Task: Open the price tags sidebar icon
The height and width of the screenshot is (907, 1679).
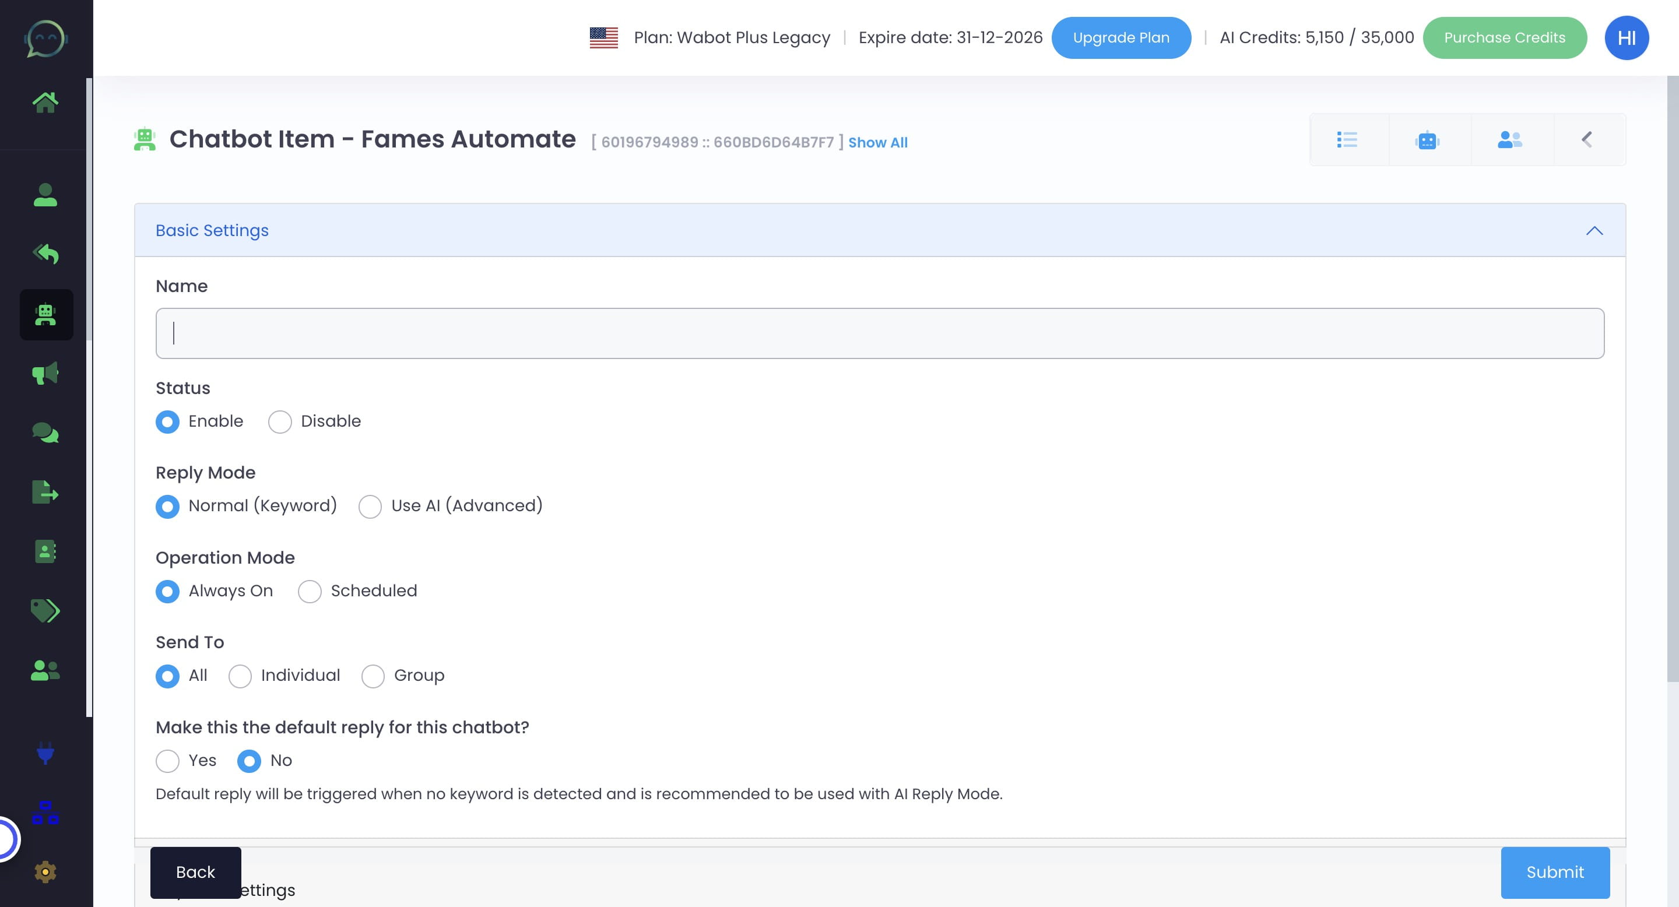Action: pyautogui.click(x=45, y=610)
